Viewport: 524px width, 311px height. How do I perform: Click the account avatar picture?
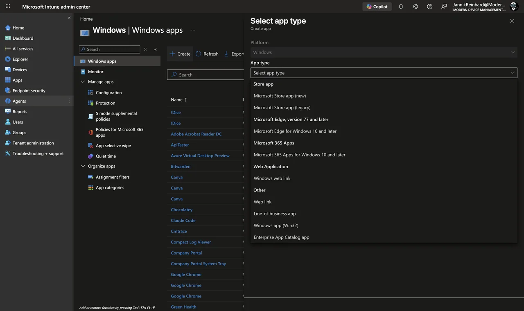514,7
